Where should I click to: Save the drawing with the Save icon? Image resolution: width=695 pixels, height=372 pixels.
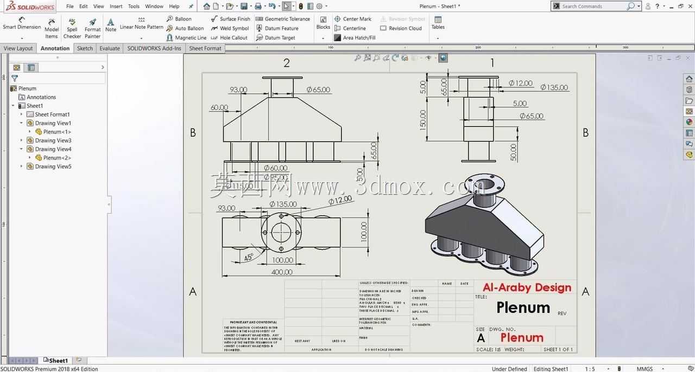244,7
